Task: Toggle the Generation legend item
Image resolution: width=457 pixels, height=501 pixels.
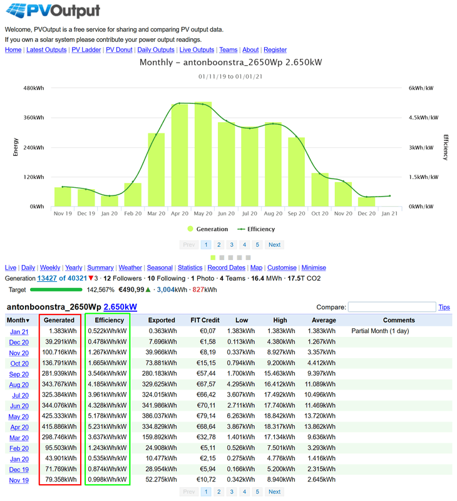Action: coord(208,229)
